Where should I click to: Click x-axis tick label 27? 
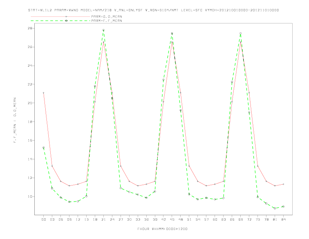(x=121, y=219)
